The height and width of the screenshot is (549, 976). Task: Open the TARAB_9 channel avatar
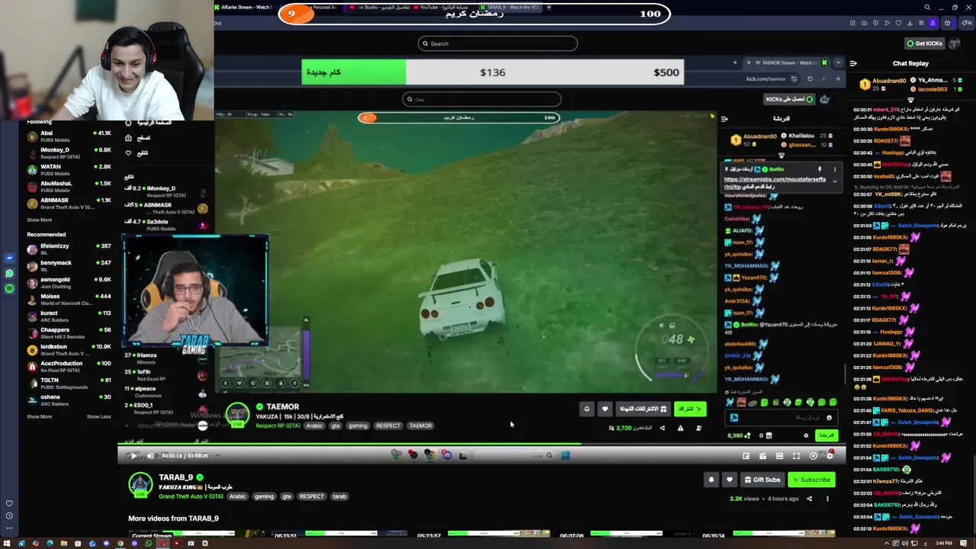click(x=140, y=485)
